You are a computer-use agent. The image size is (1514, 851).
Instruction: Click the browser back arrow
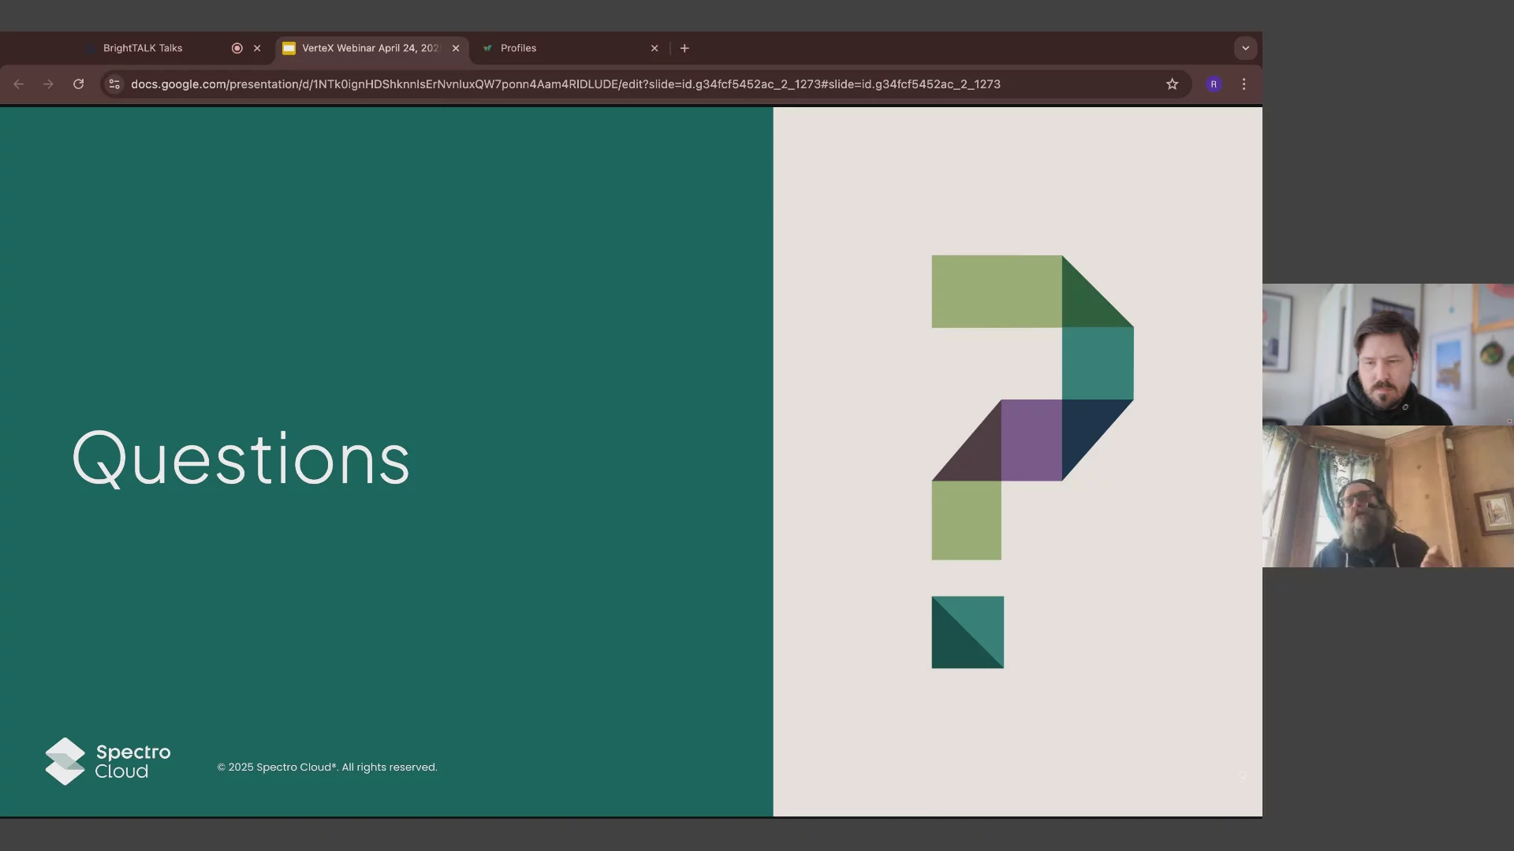coord(19,84)
